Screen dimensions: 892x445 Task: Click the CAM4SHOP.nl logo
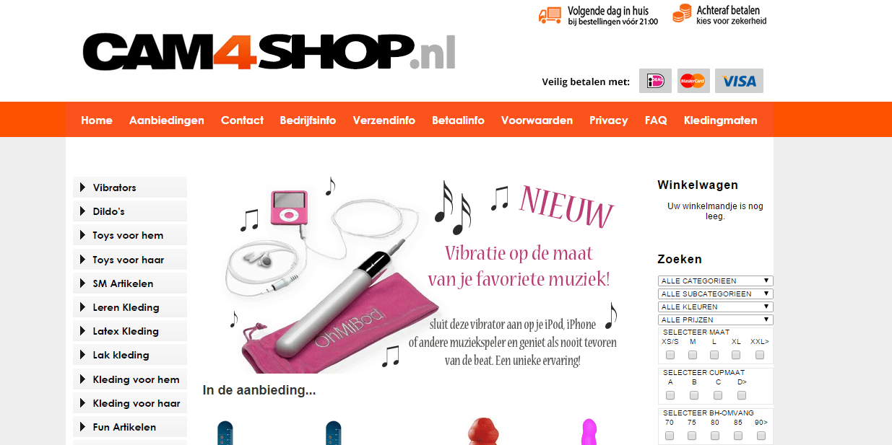tap(269, 51)
